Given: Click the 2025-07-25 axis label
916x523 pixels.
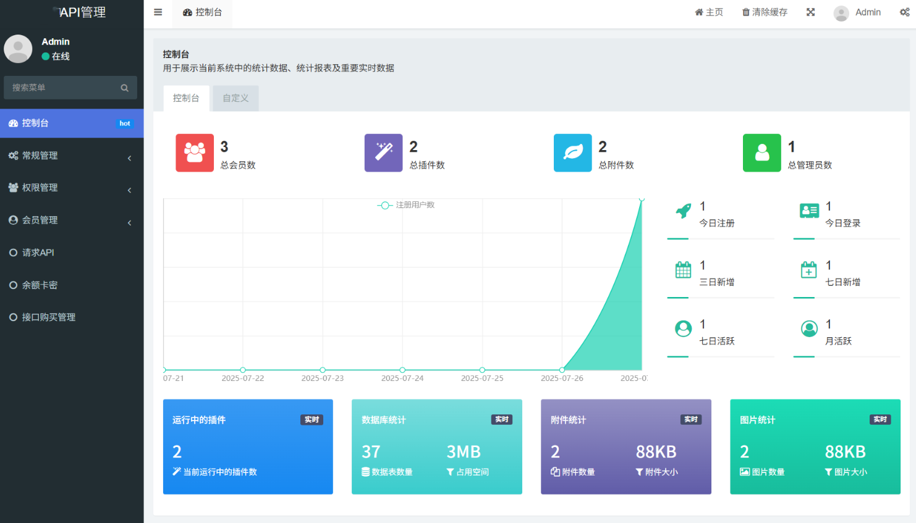Looking at the screenshot, I should 482,378.
